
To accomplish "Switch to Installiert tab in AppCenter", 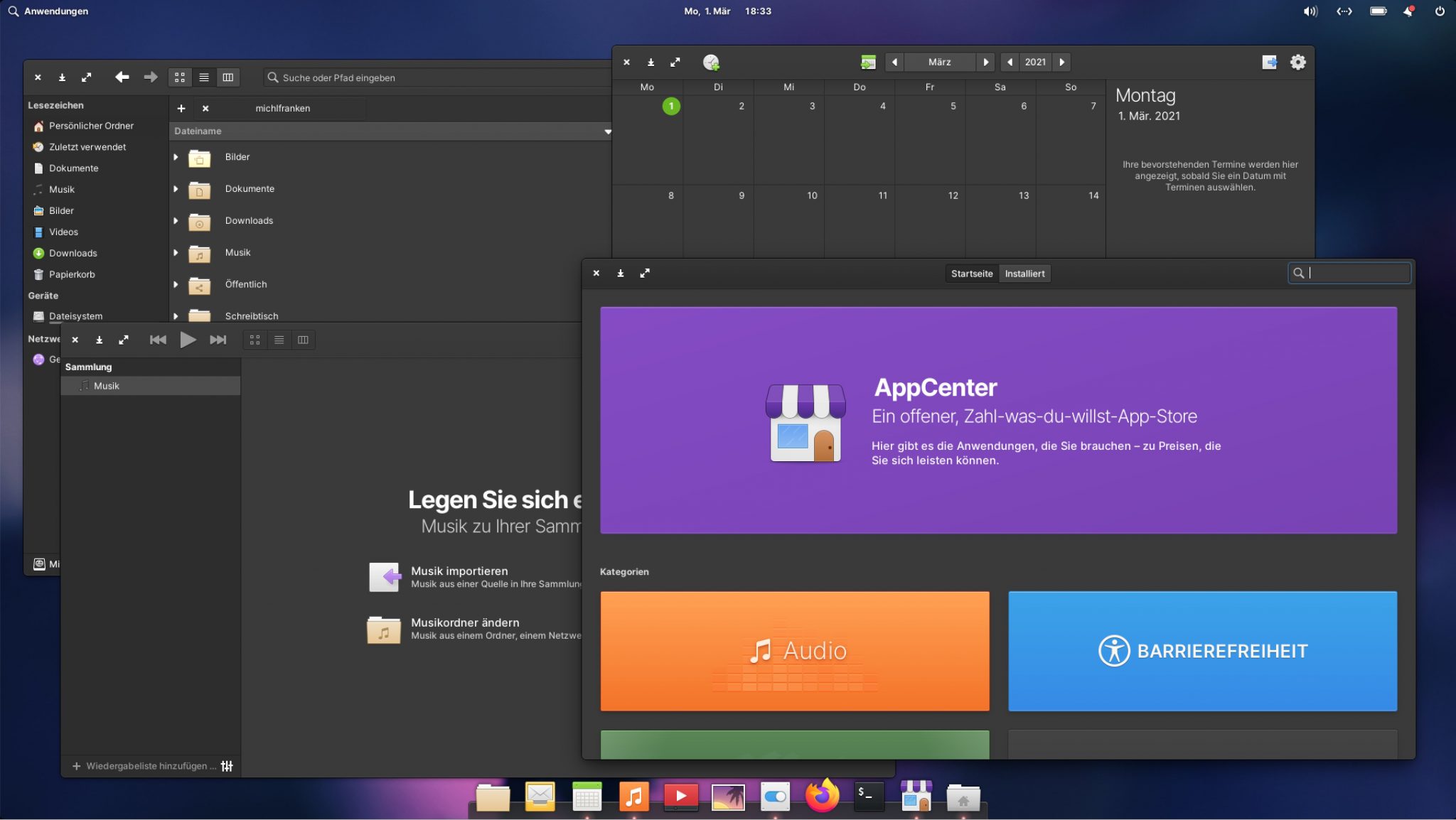I will 1024,274.
